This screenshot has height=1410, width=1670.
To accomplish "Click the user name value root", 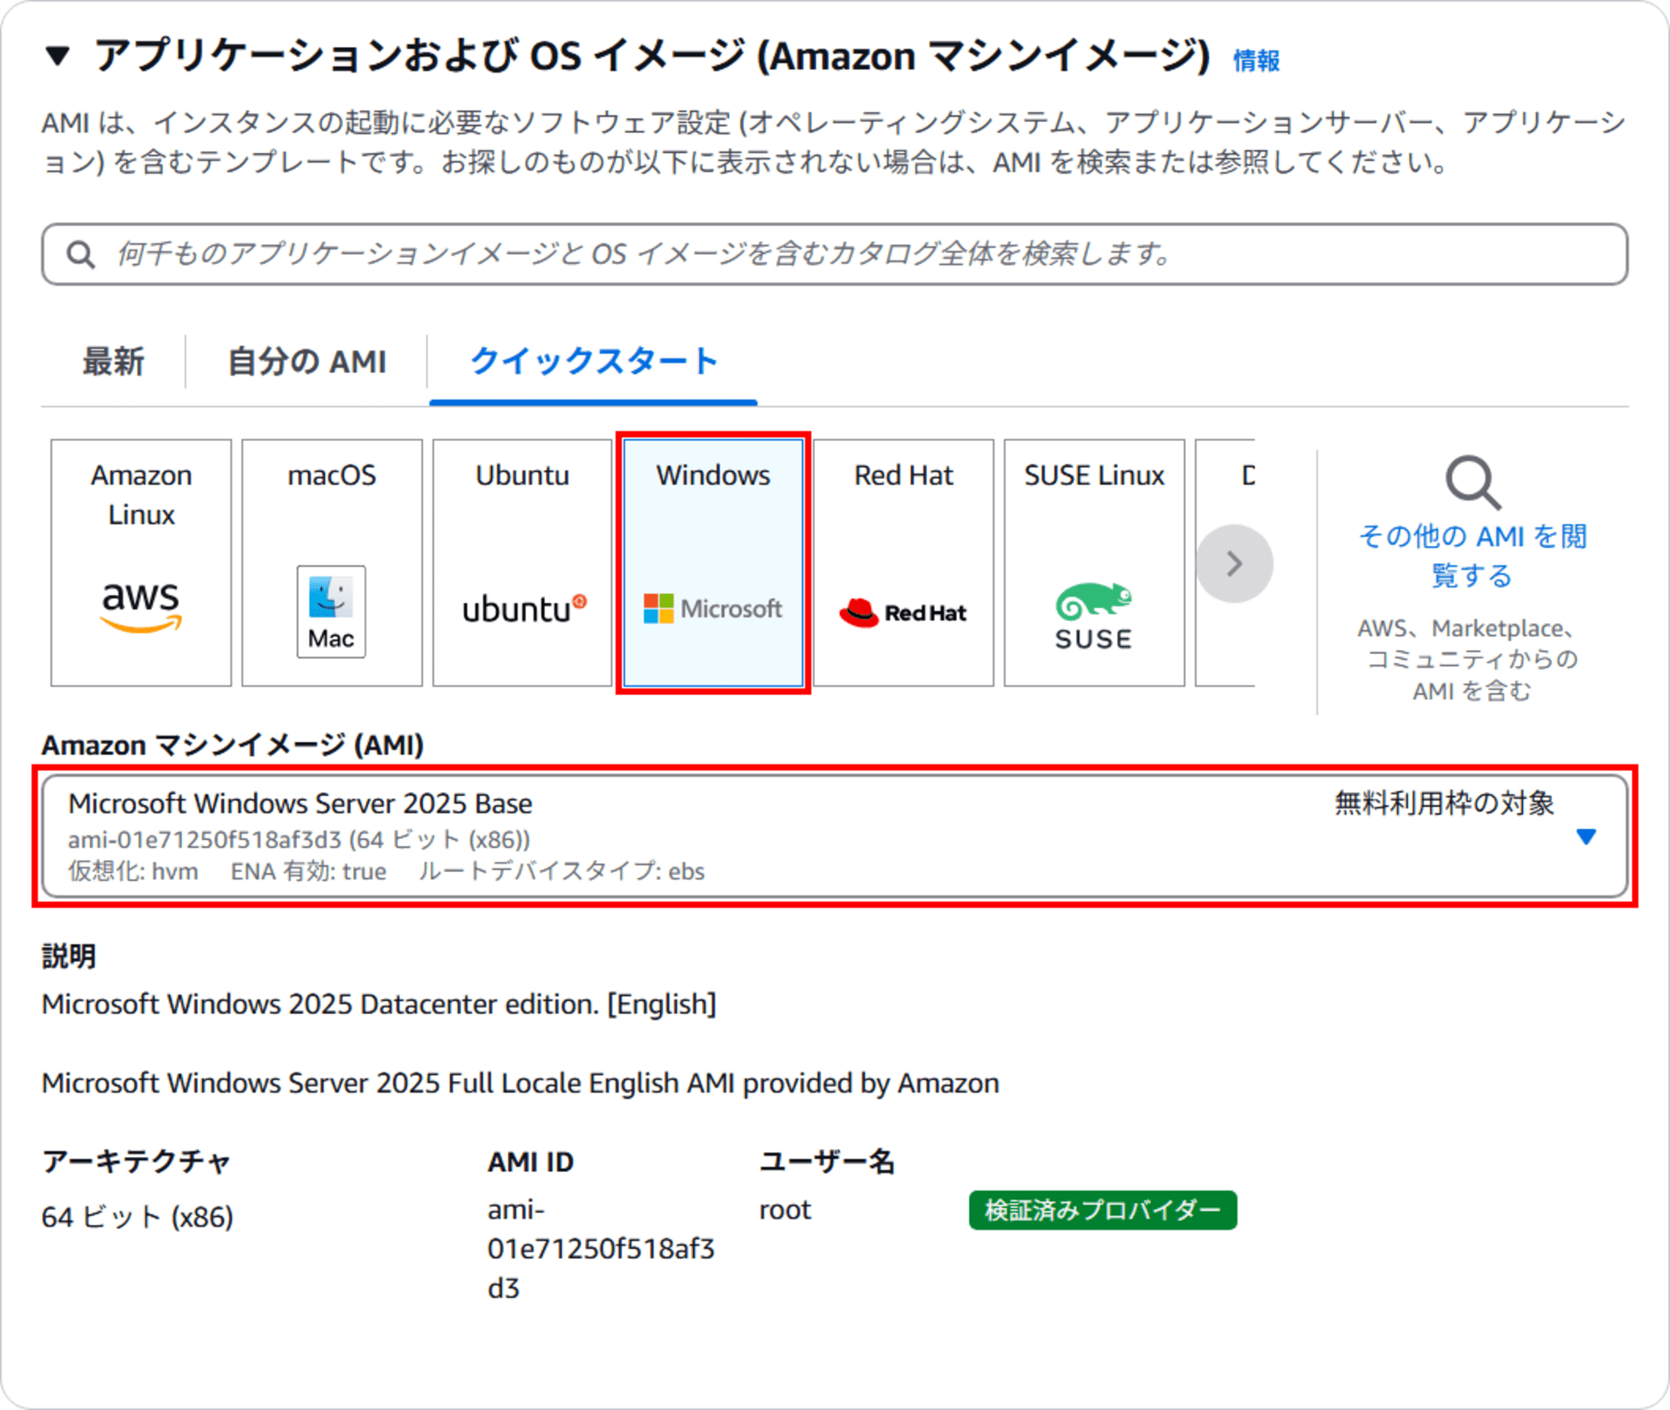I will (785, 1210).
